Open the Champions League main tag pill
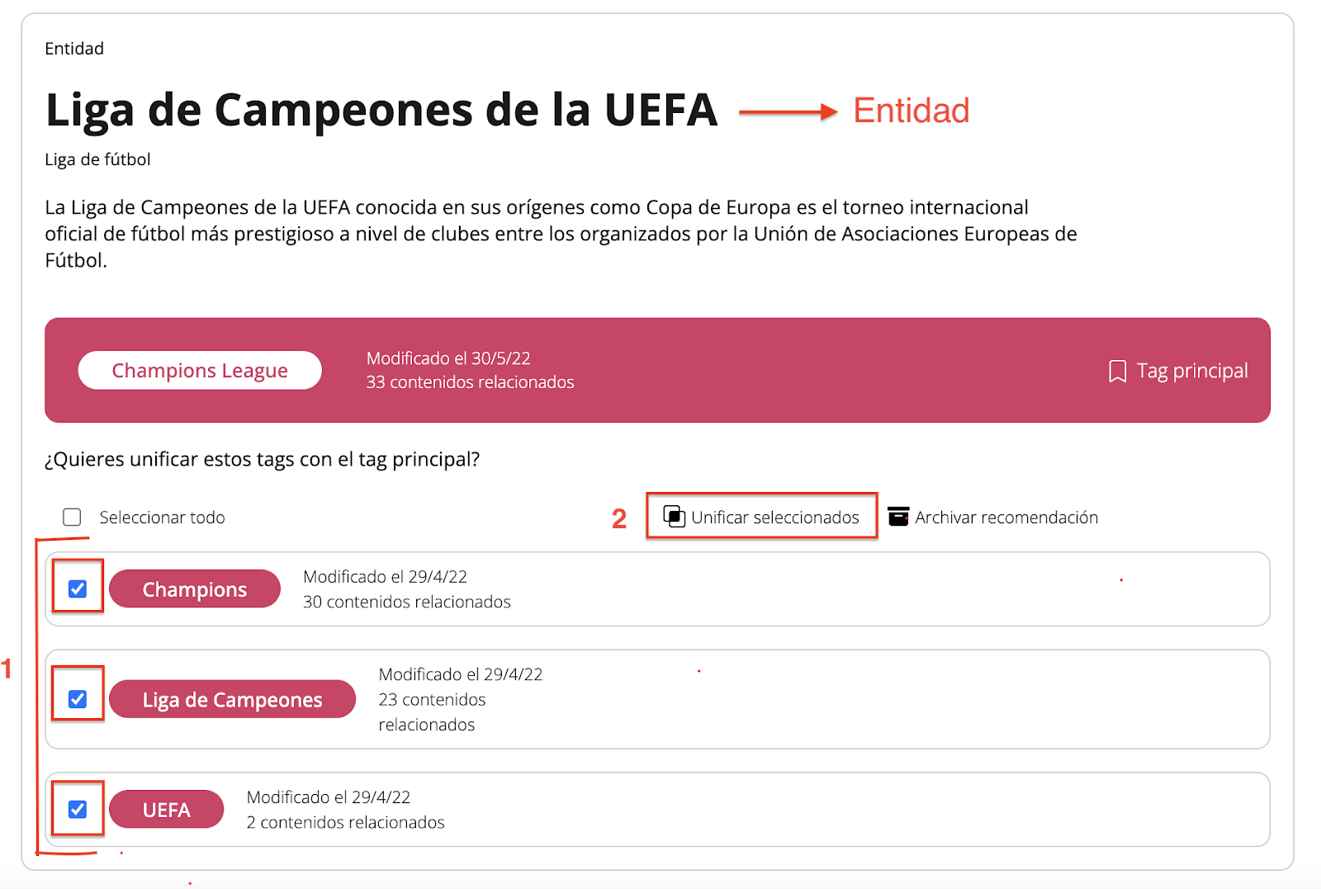1321x889 pixels. click(x=200, y=371)
